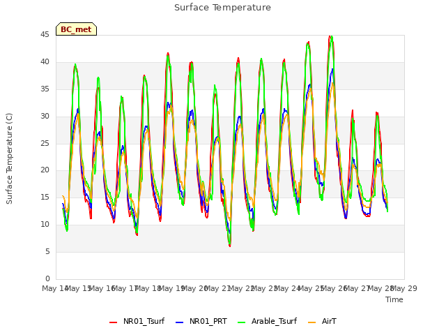
Task: Click the green Arable_Tsurf legend swatch
Action: pos(241,322)
